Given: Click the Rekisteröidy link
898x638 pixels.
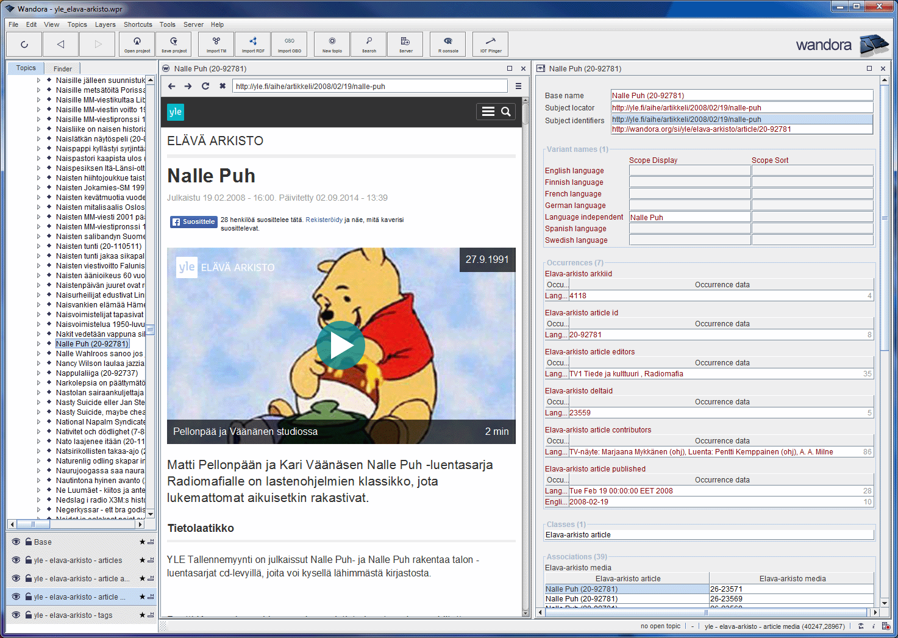Looking at the screenshot, I should click(324, 220).
